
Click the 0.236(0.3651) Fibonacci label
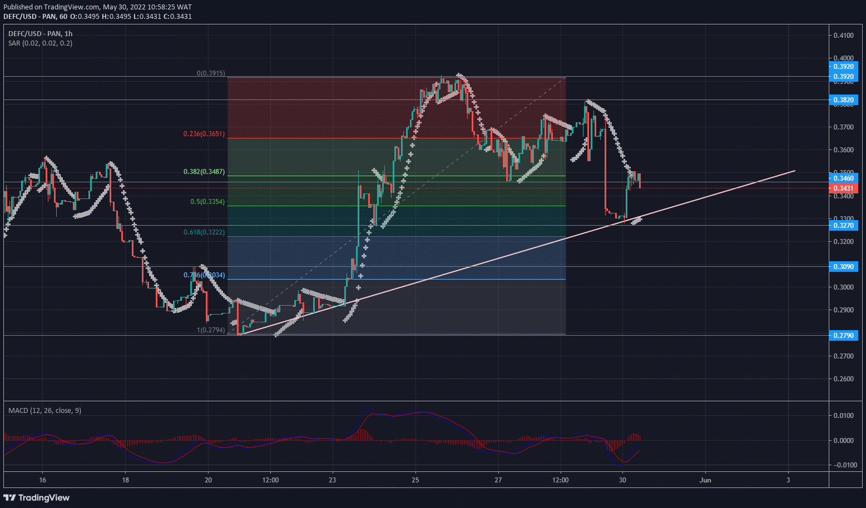tap(204, 134)
